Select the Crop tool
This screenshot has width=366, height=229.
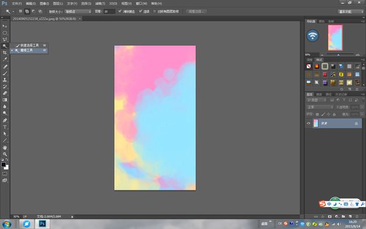point(5,53)
